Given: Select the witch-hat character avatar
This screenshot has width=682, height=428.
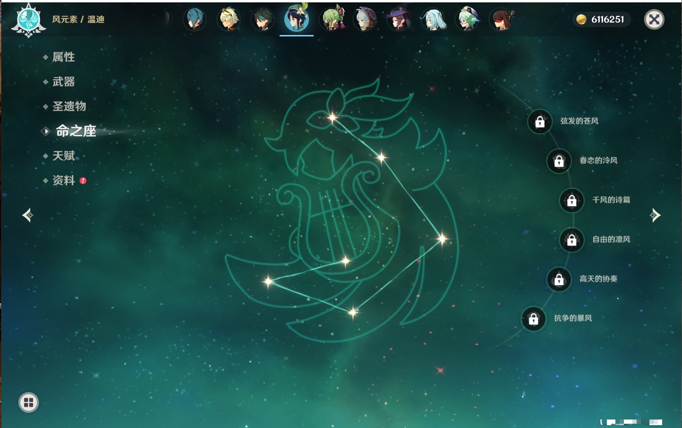Looking at the screenshot, I should [x=399, y=19].
